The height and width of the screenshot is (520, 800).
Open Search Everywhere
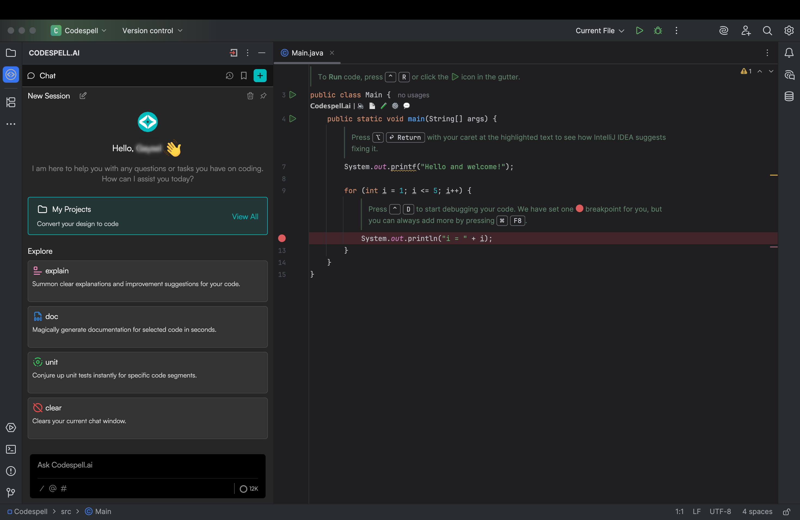pyautogui.click(x=767, y=30)
